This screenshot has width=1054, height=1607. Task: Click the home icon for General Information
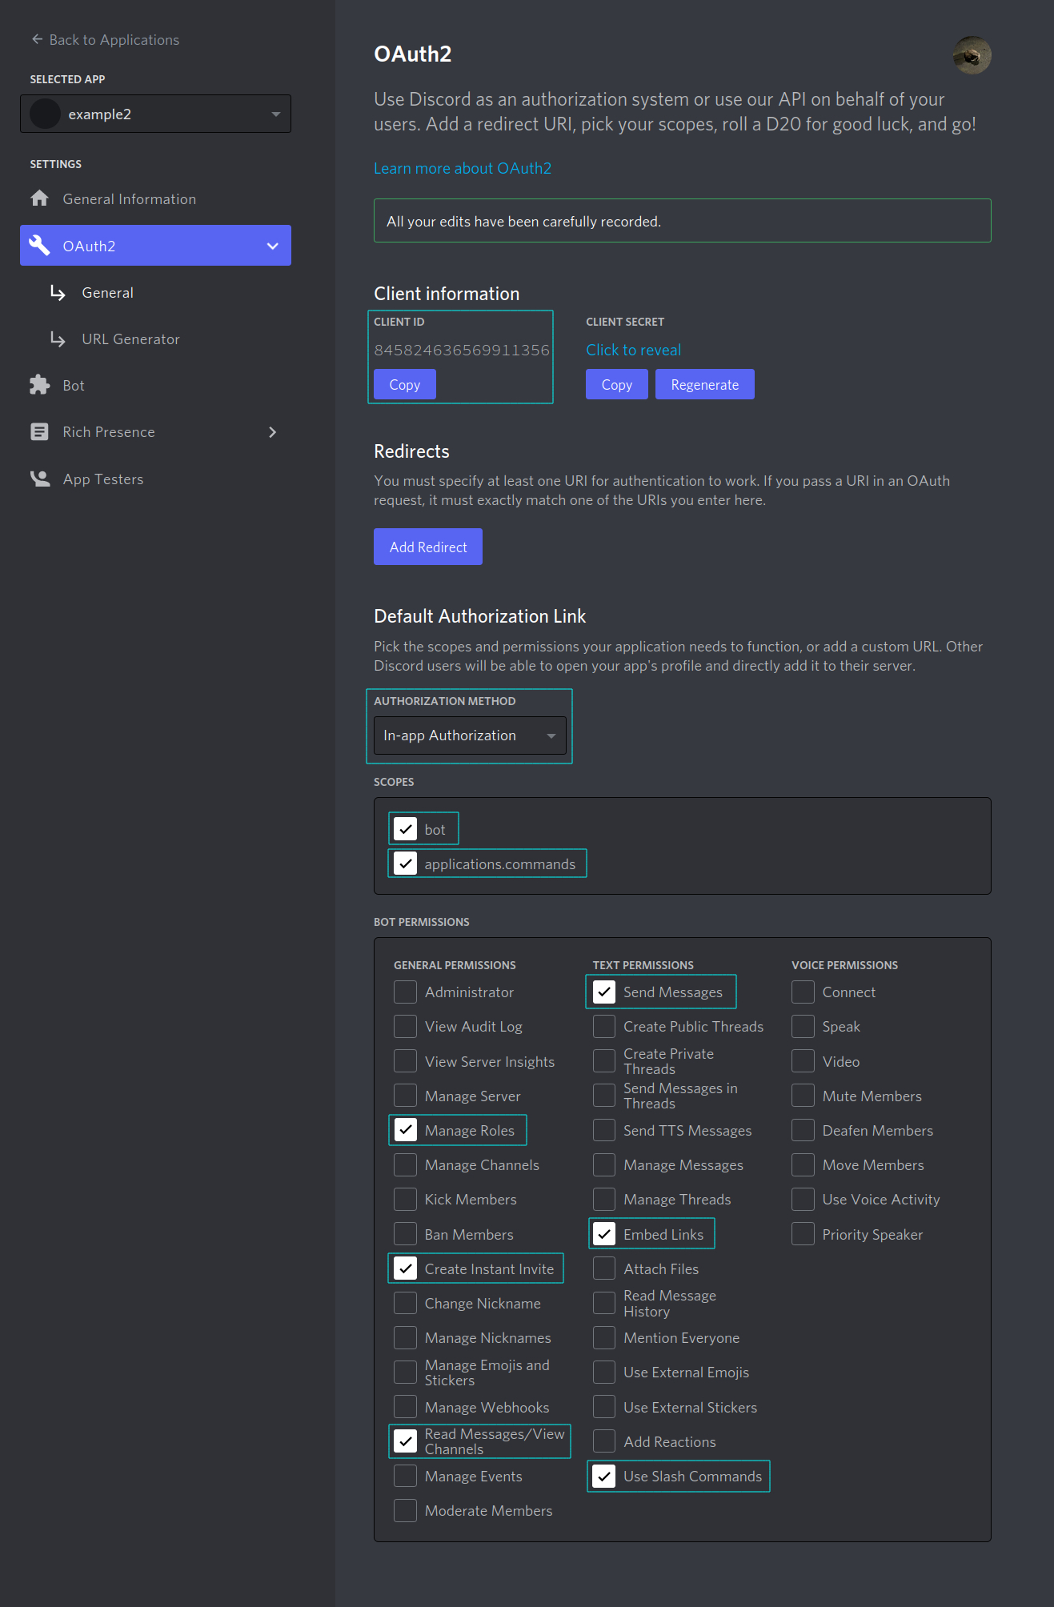39,198
